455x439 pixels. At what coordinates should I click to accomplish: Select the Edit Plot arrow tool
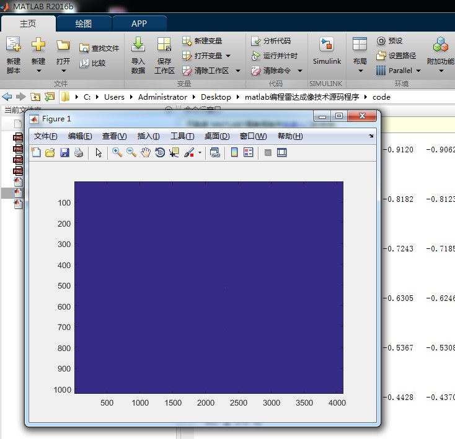tap(99, 152)
